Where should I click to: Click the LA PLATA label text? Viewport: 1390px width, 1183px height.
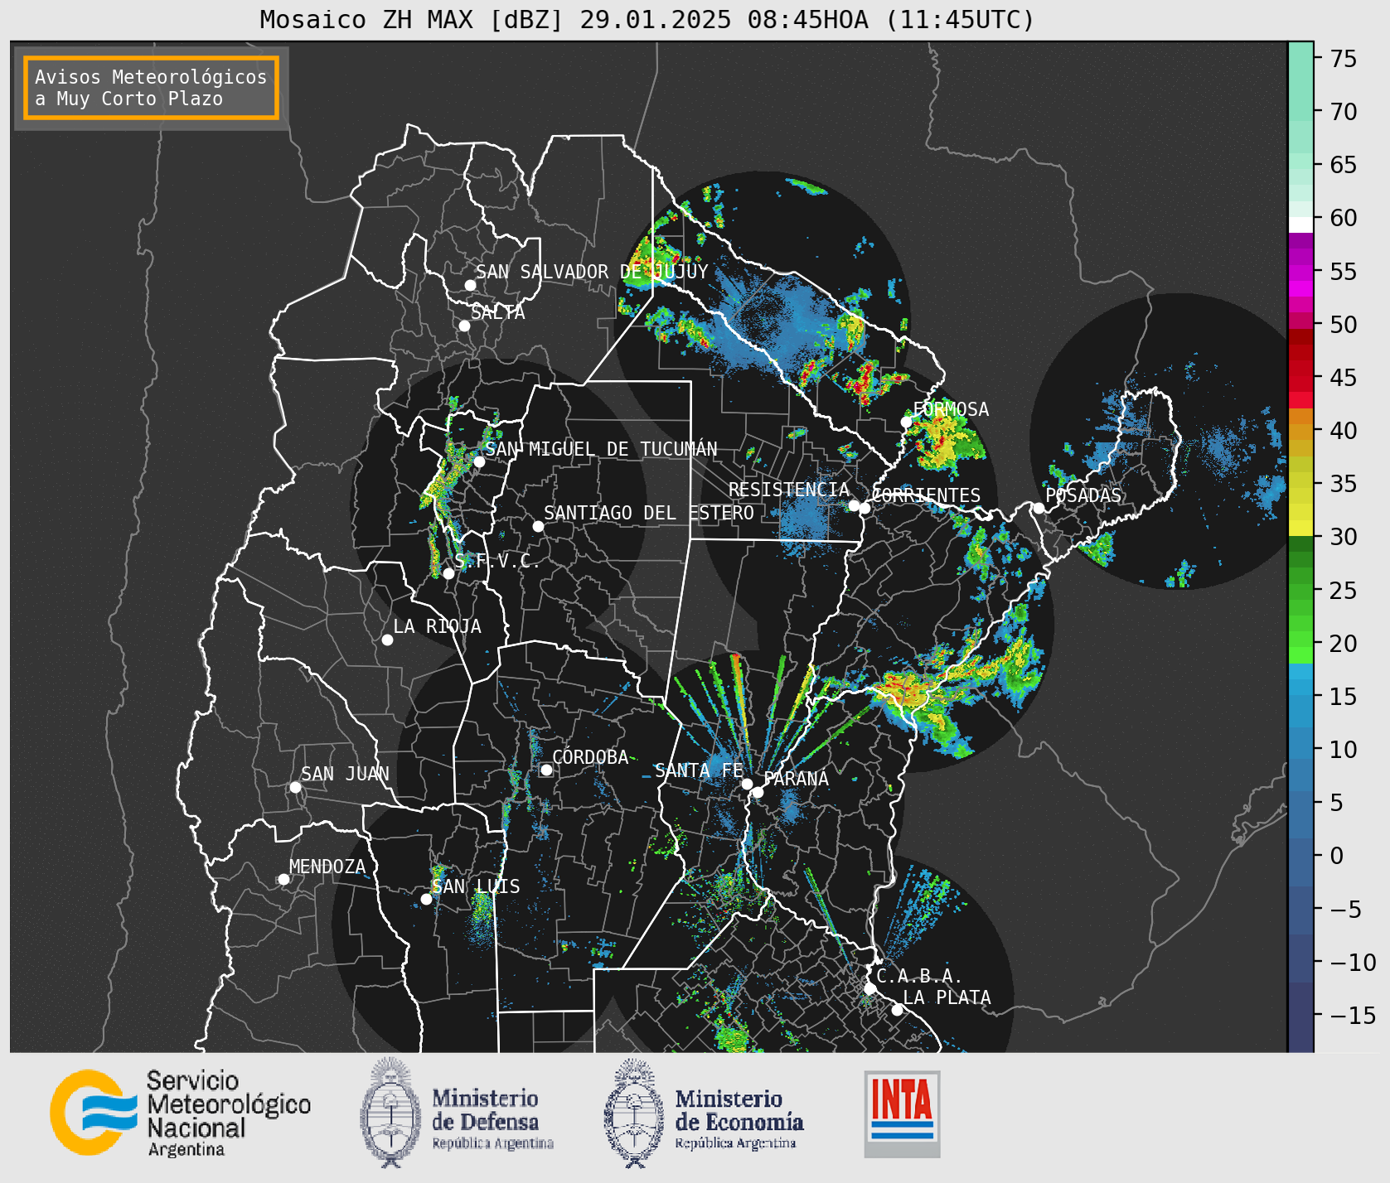(x=947, y=997)
